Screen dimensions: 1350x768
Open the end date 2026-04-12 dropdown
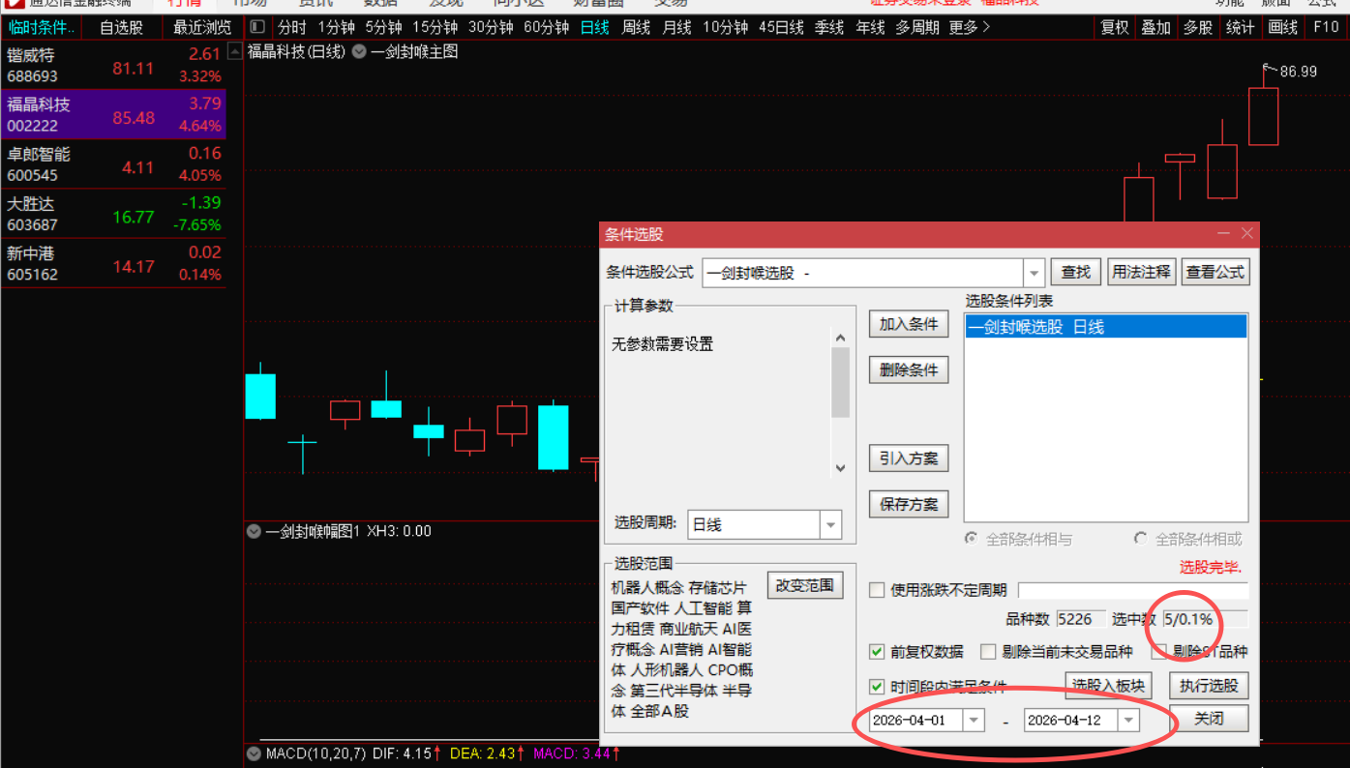click(1128, 721)
